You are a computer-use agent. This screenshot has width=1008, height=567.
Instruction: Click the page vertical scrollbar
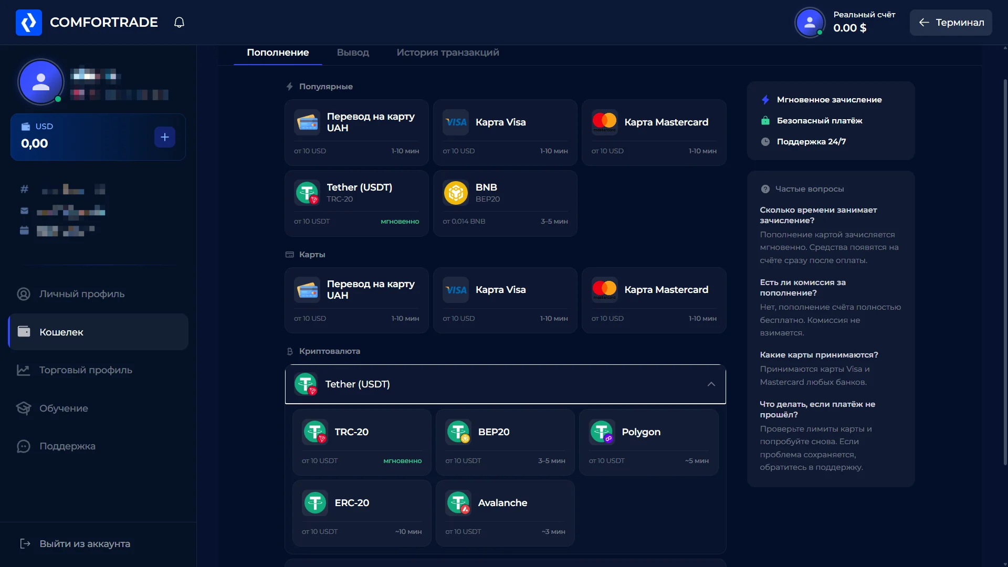click(x=1005, y=273)
